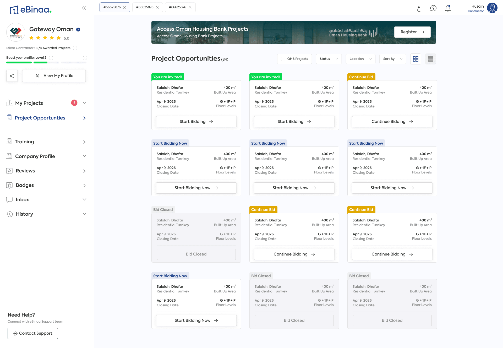Click the eBinaa logo
Image resolution: width=503 pixels, height=348 pixels.
pyautogui.click(x=30, y=10)
